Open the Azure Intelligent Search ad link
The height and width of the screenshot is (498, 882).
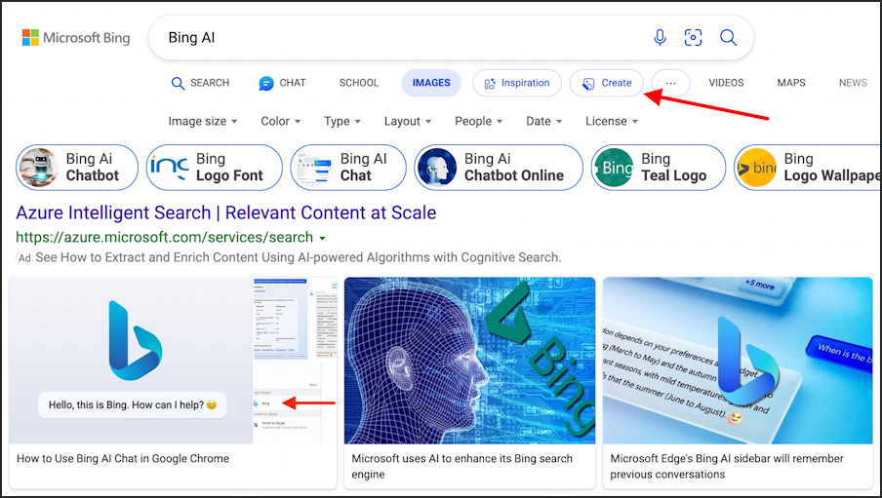click(x=226, y=213)
